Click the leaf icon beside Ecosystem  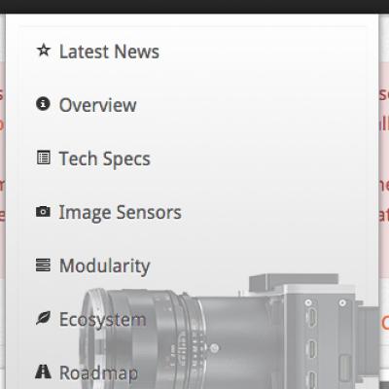[x=43, y=318]
